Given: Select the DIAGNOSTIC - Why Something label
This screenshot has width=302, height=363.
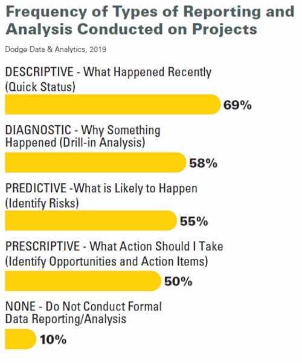Looking at the screenshot, I should click(x=83, y=130).
